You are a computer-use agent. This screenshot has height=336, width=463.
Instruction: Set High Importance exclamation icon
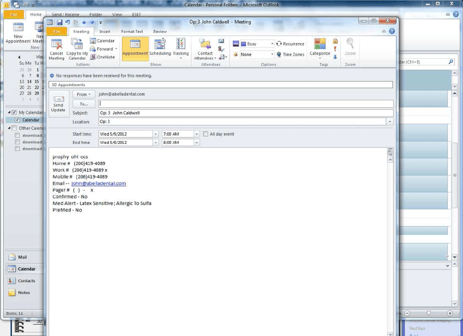click(x=335, y=48)
